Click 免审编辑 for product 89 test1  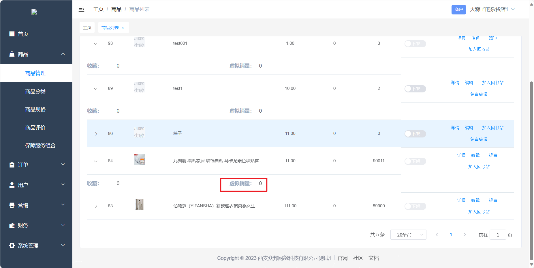coord(479,94)
